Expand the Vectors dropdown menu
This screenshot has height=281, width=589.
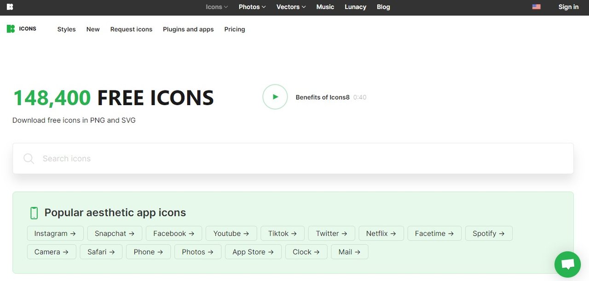click(291, 7)
